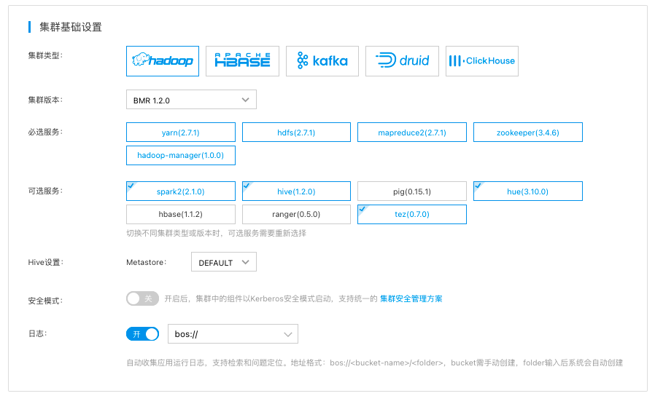Add the hbase(1.1.2) optional service
The width and height of the screenshot is (655, 396).
tap(181, 214)
